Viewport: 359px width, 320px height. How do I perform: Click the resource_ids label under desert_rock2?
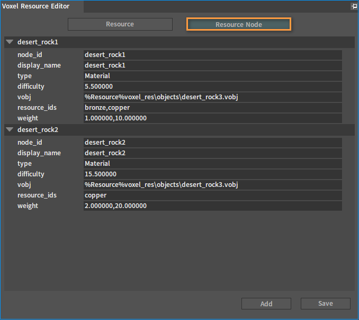pos(37,195)
